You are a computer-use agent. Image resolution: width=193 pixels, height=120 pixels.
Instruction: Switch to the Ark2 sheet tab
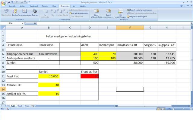[20, 106]
